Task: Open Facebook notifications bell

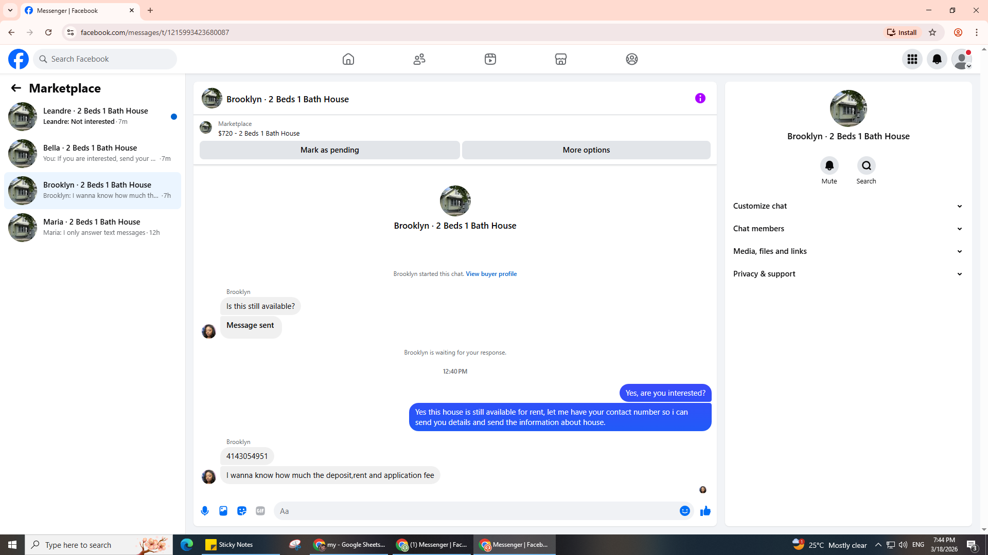Action: pyautogui.click(x=937, y=59)
